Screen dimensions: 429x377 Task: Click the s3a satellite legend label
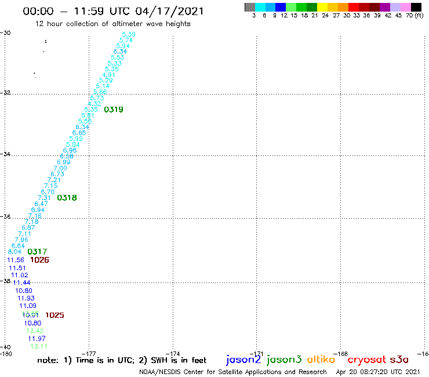pos(399,360)
